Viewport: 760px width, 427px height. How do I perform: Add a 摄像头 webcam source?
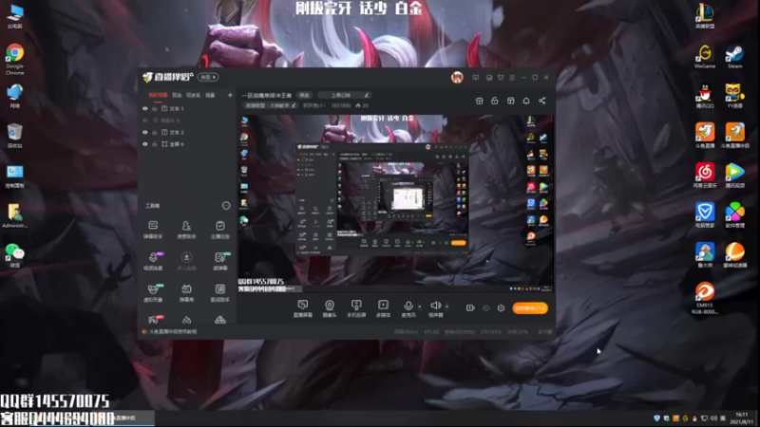coord(330,308)
